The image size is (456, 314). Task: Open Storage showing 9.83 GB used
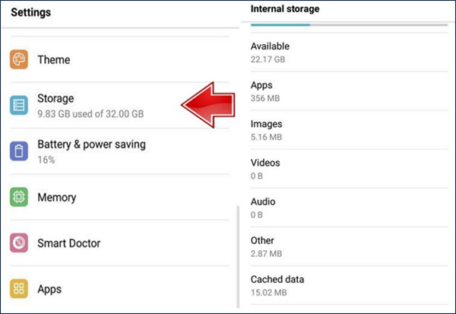(90, 106)
